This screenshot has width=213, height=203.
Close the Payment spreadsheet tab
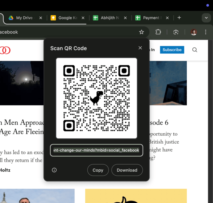point(167,18)
